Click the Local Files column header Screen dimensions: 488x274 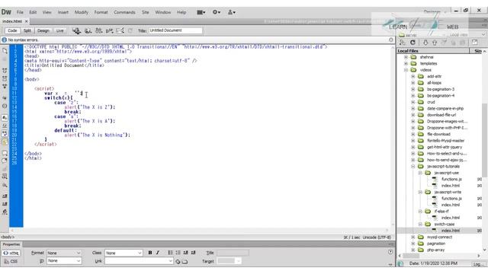432,51
